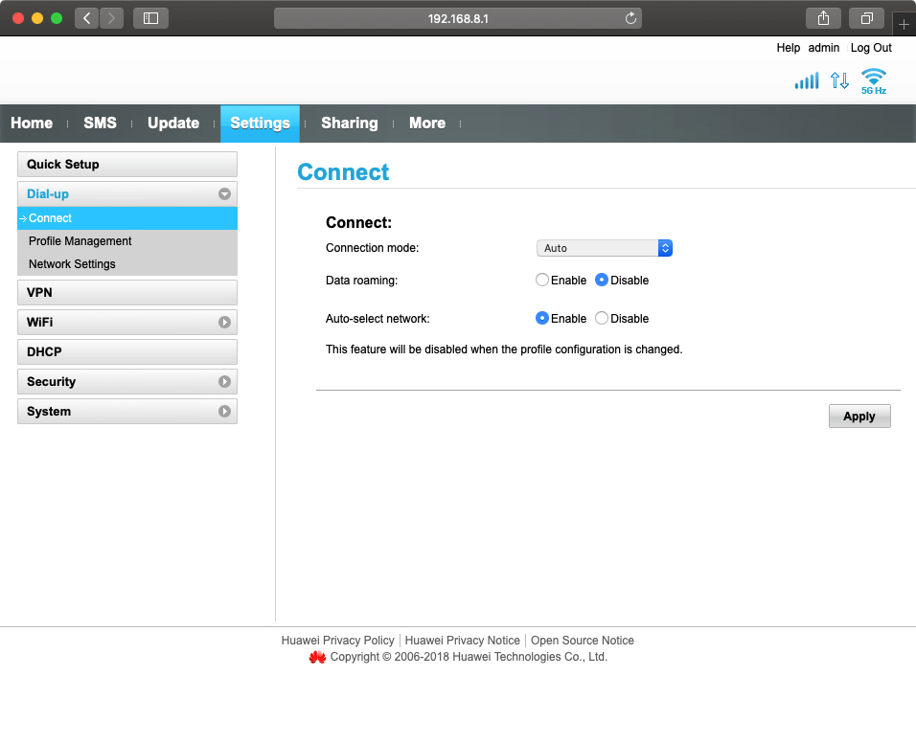Click the signal strength icon
The height and width of the screenshot is (744, 916).
pyautogui.click(x=806, y=81)
